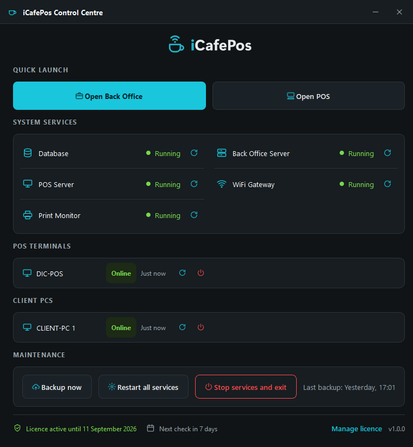Select the DIC-POS terminal name
413x447 pixels.
click(x=49, y=274)
